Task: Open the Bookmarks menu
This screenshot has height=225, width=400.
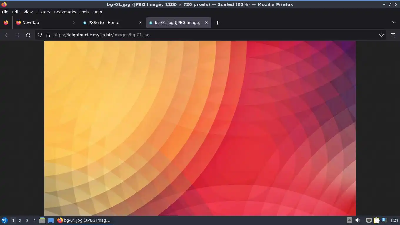Action: [65, 12]
